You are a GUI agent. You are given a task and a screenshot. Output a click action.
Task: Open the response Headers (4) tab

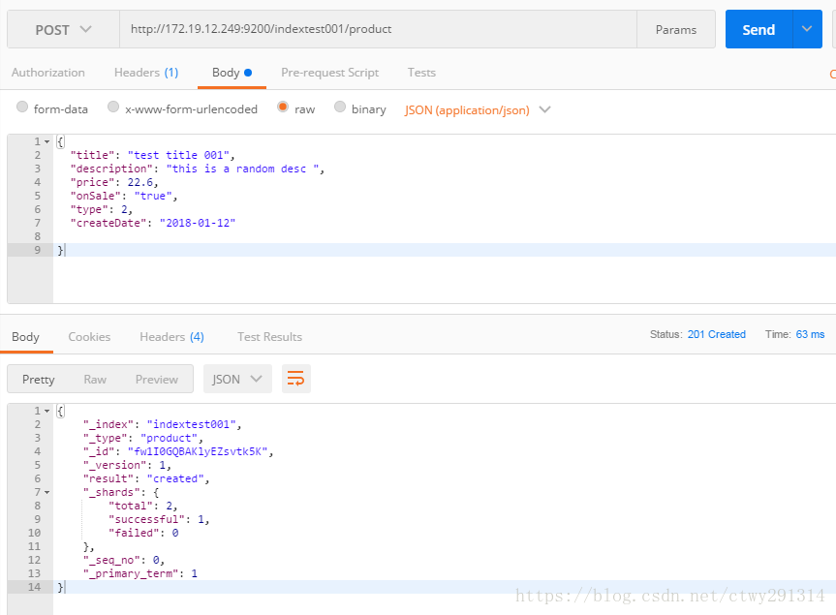(171, 337)
